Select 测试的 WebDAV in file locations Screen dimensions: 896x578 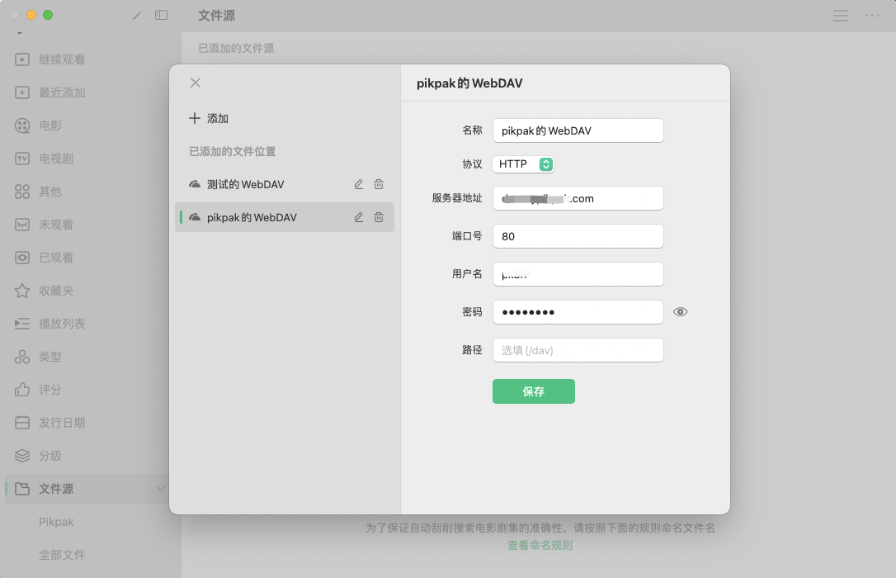245,184
